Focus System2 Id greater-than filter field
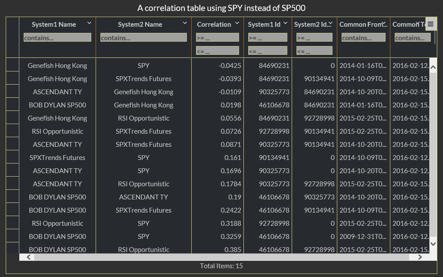Screen dimensions: 443x277 314,38
